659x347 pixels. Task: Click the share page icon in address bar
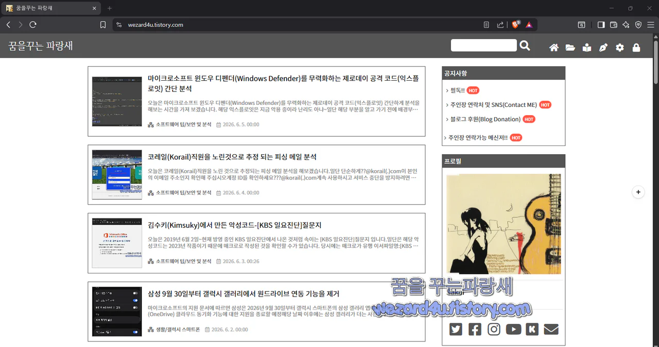500,25
